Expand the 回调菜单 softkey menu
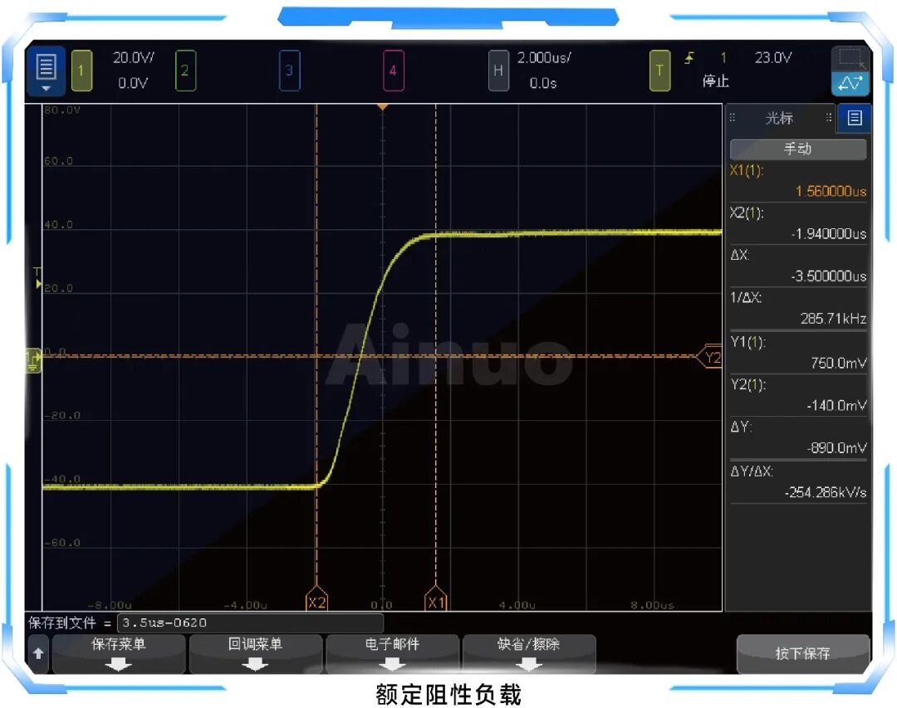The image size is (897, 708). [x=256, y=653]
